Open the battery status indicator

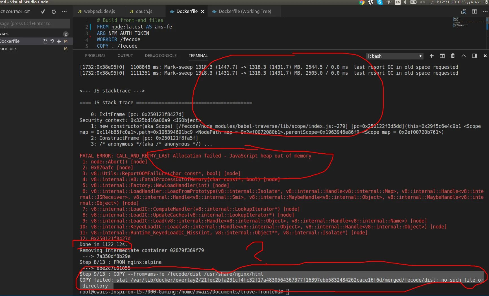(x=413, y=2)
